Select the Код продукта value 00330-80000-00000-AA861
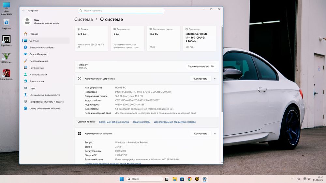Viewport: 326px width, 183px height. [x=129, y=105]
